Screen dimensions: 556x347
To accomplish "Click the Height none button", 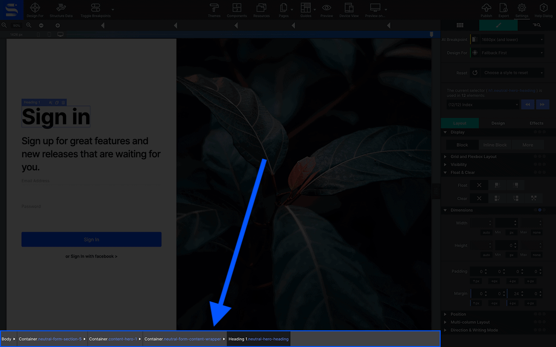I will [x=537, y=255].
